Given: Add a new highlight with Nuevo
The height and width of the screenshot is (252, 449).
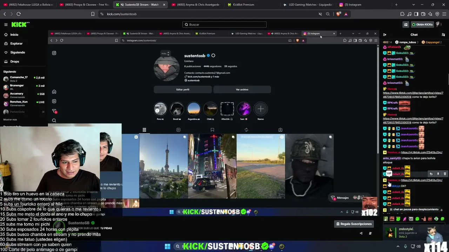Looking at the screenshot, I should (261, 109).
